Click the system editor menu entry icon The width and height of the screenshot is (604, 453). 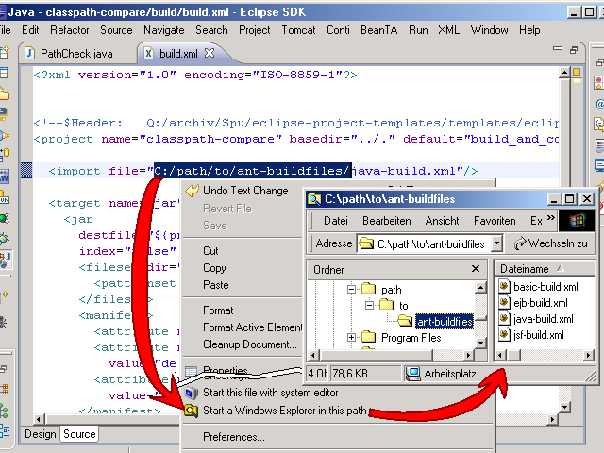click(x=191, y=393)
